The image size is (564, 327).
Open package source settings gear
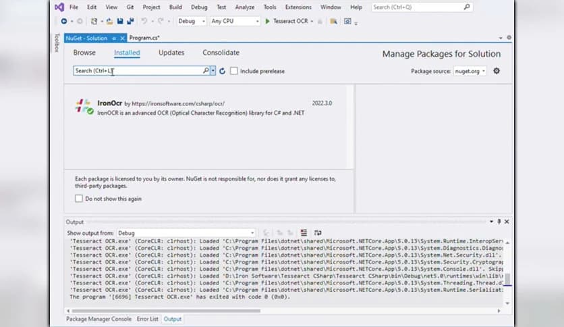tap(497, 71)
